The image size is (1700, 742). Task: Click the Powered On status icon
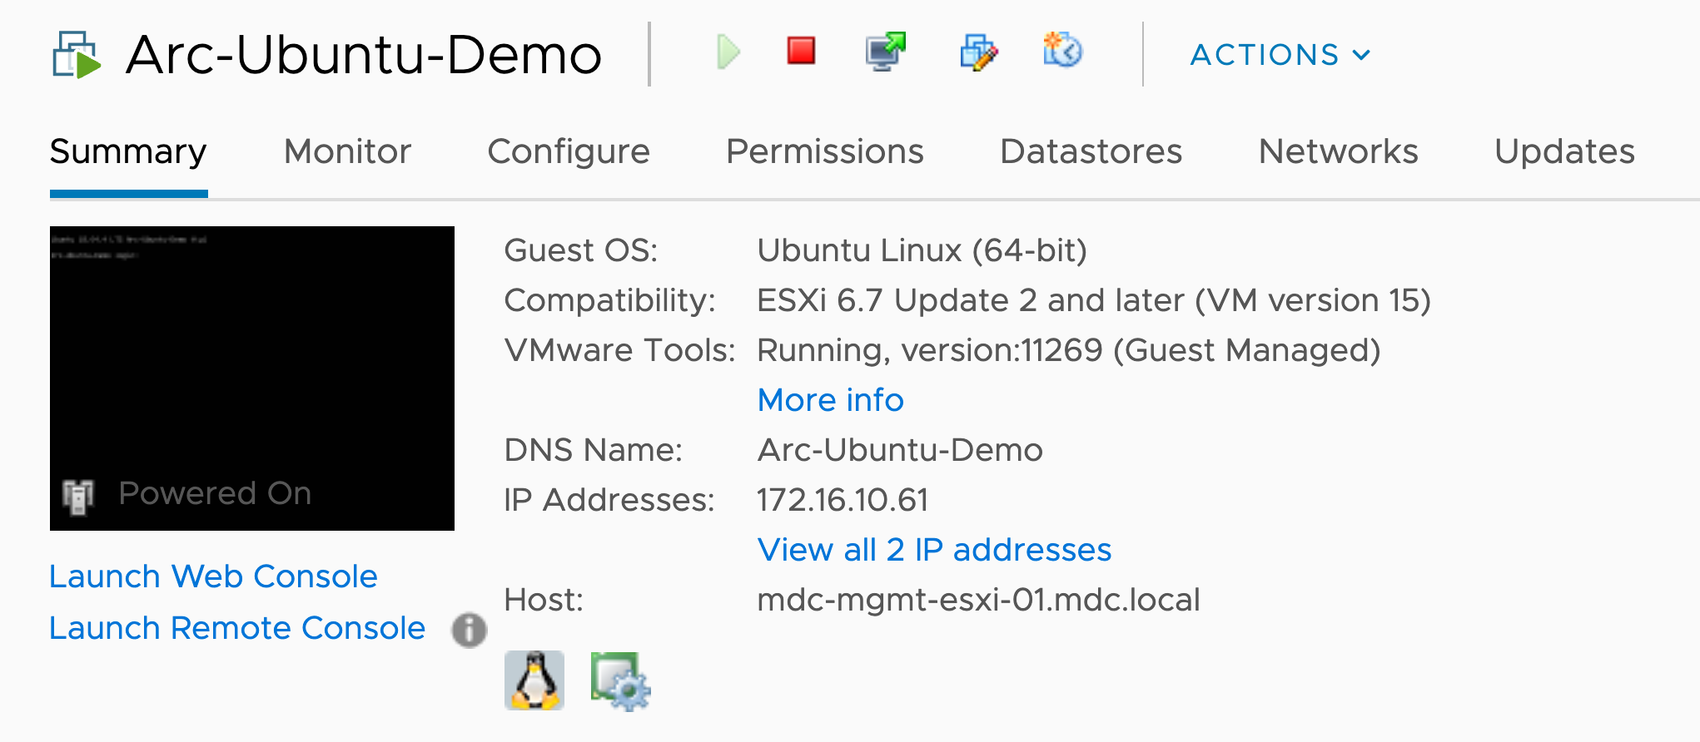79,497
